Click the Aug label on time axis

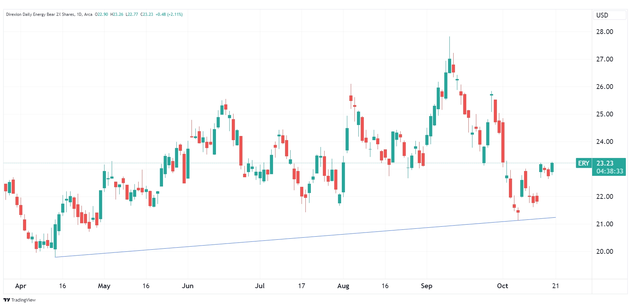(x=343, y=286)
